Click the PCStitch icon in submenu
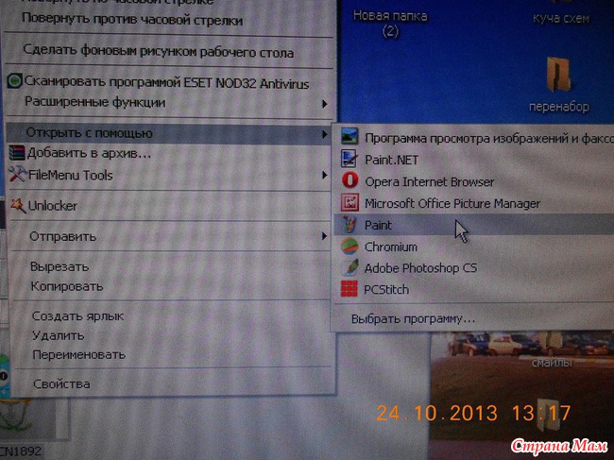Viewport: 614px width, 460px height. point(350,289)
